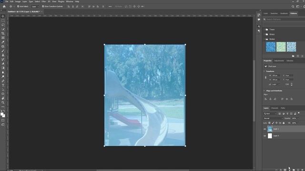Expand the Trees pattern folder
The width and height of the screenshot is (305, 171).
[x=264, y=29]
